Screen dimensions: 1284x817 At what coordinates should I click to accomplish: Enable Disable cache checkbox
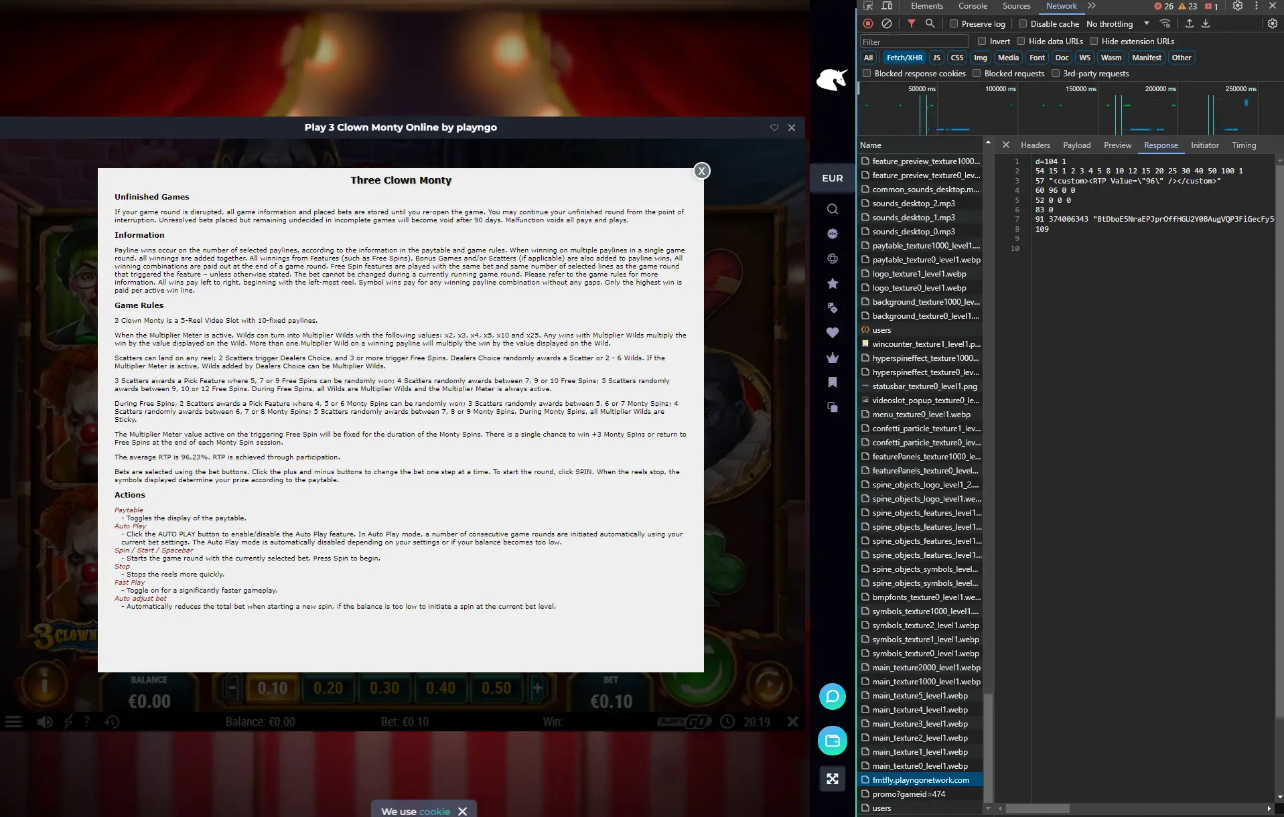(1023, 23)
